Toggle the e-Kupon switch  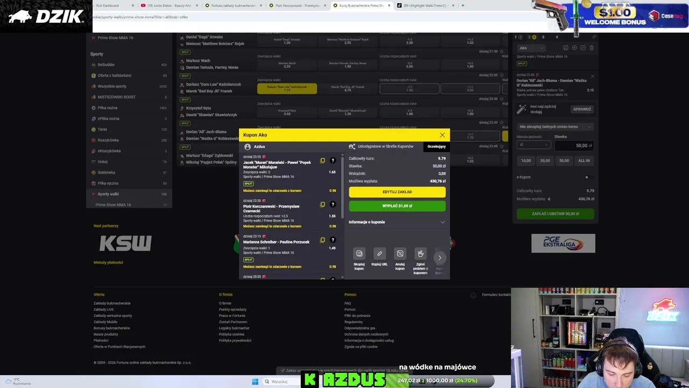pos(588,177)
